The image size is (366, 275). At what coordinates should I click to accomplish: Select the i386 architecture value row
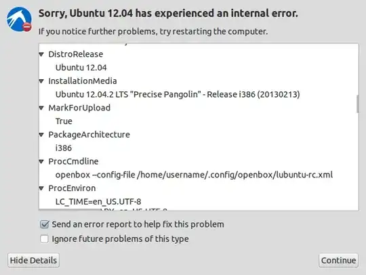click(199, 148)
